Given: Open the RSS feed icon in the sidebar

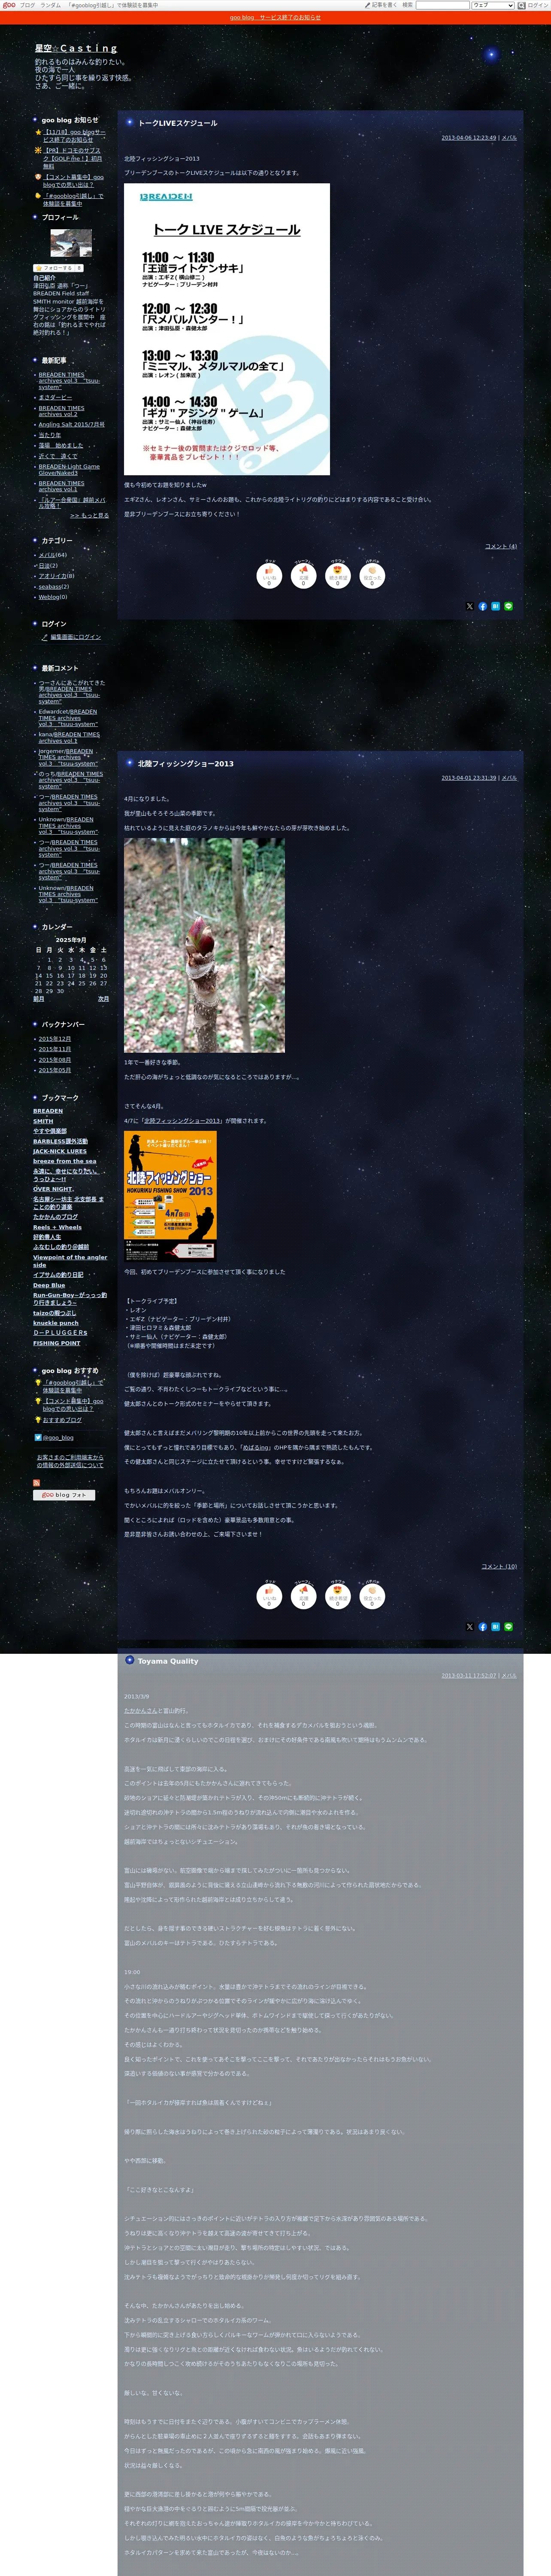Looking at the screenshot, I should [x=36, y=1482].
